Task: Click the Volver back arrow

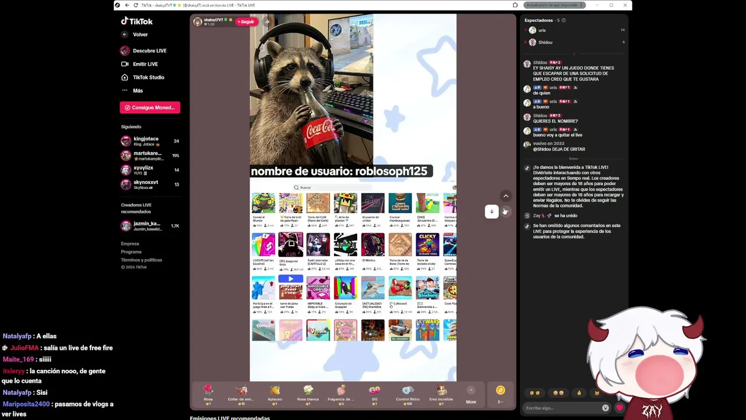Action: point(124,34)
